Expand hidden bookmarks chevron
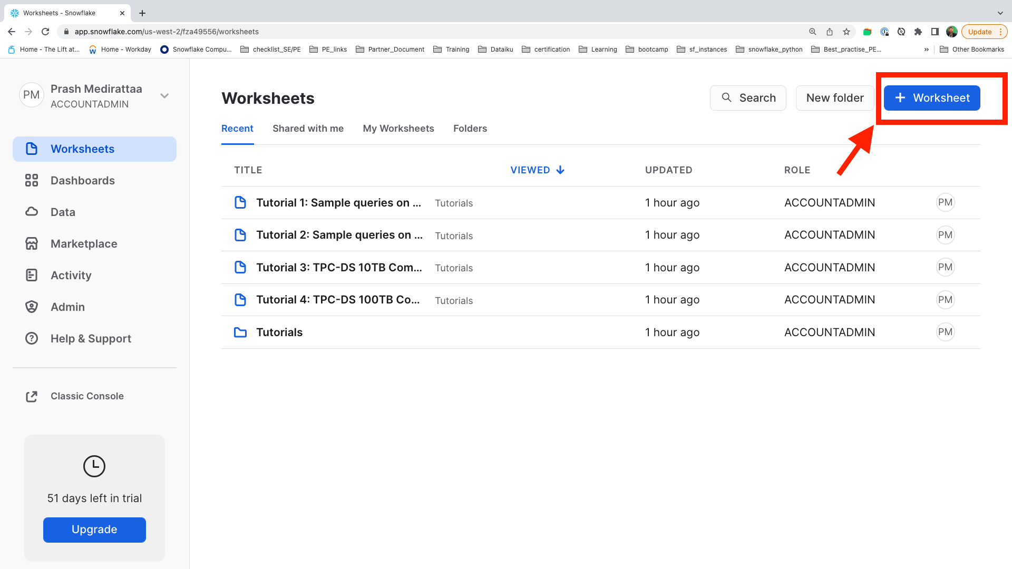1012x569 pixels. tap(926, 50)
